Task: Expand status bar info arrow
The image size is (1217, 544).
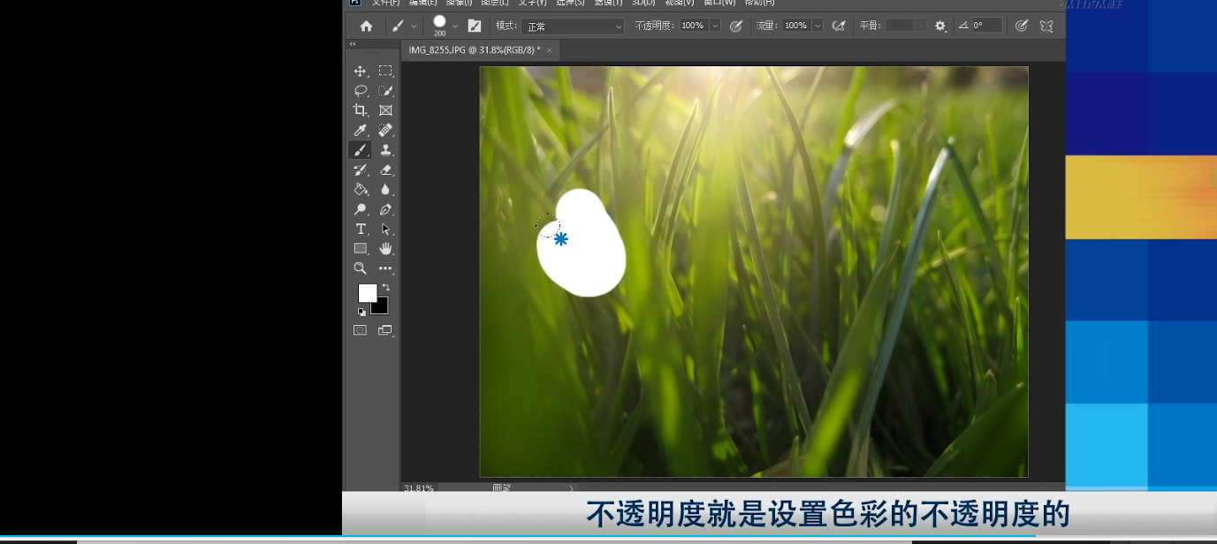Action: tap(571, 487)
